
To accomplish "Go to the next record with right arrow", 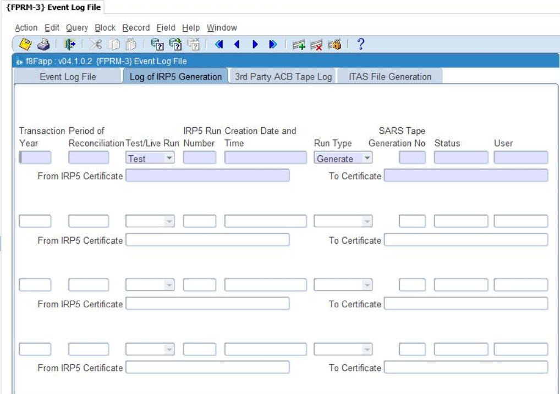I will pos(255,44).
